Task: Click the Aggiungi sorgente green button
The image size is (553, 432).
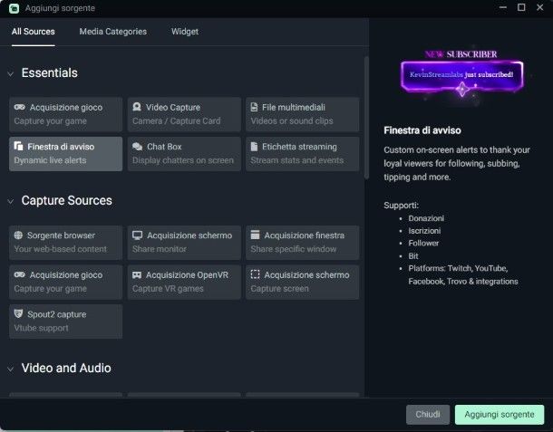Action: pyautogui.click(x=500, y=415)
